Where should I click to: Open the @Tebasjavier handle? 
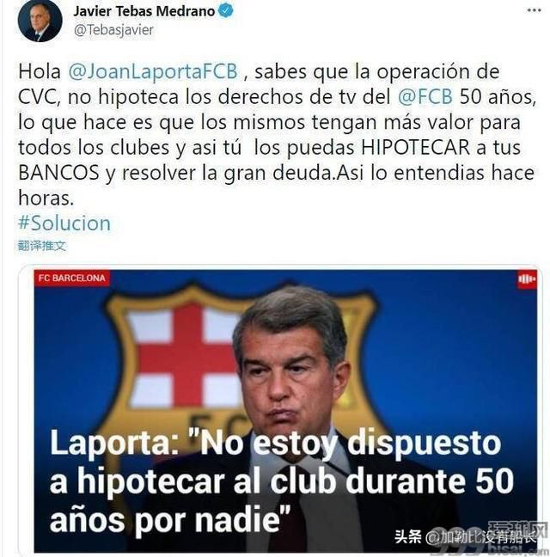tap(113, 30)
